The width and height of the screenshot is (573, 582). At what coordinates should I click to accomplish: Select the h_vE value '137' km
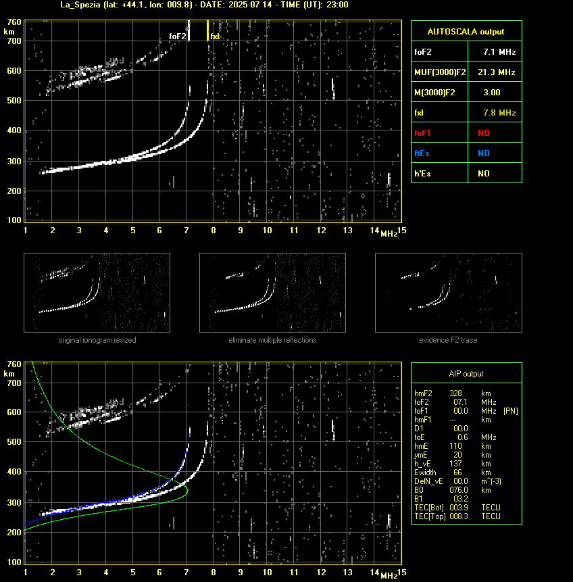[x=455, y=464]
